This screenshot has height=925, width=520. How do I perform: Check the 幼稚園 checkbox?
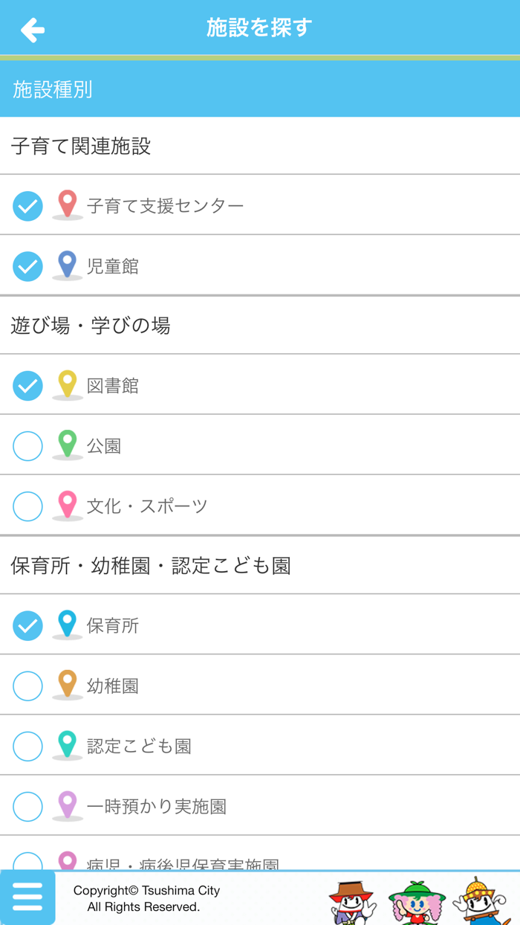[x=27, y=686]
